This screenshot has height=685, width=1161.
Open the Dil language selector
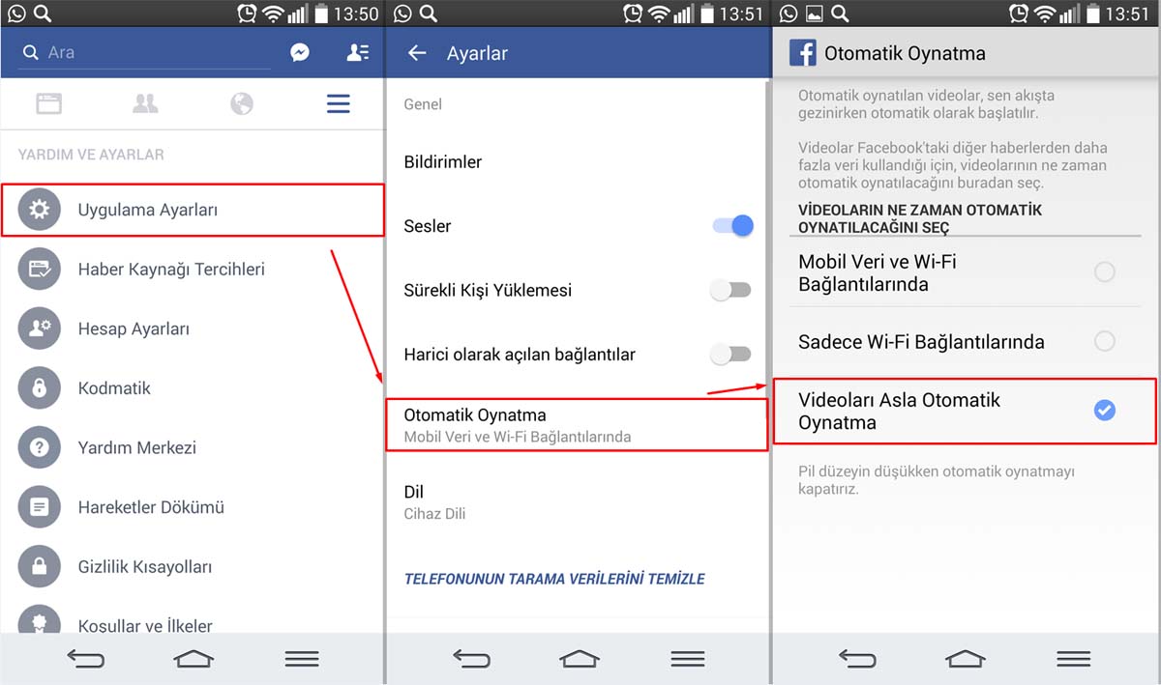pyautogui.click(x=576, y=501)
